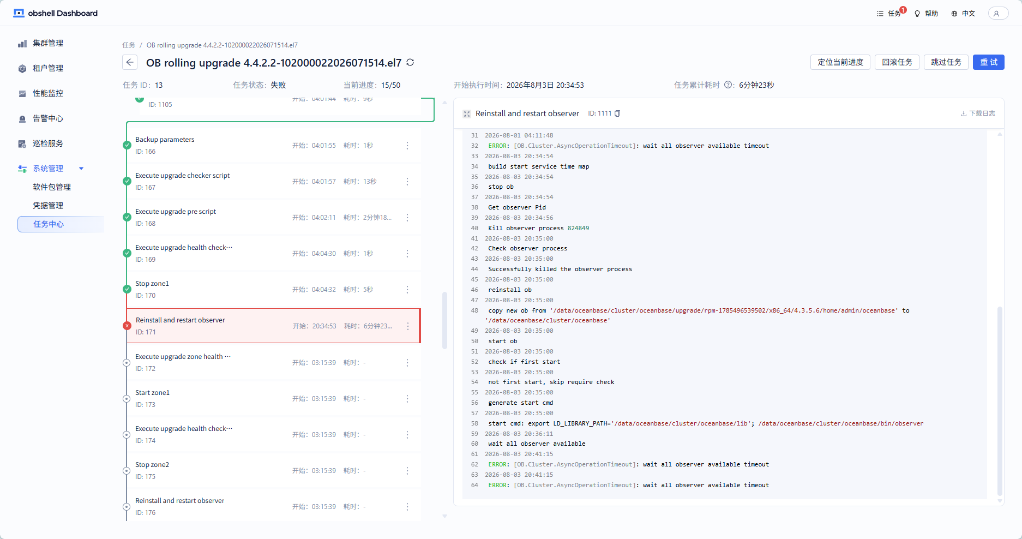Select the Execute upgrade pre script subtask
The width and height of the screenshot is (1022, 539).
[x=274, y=218]
